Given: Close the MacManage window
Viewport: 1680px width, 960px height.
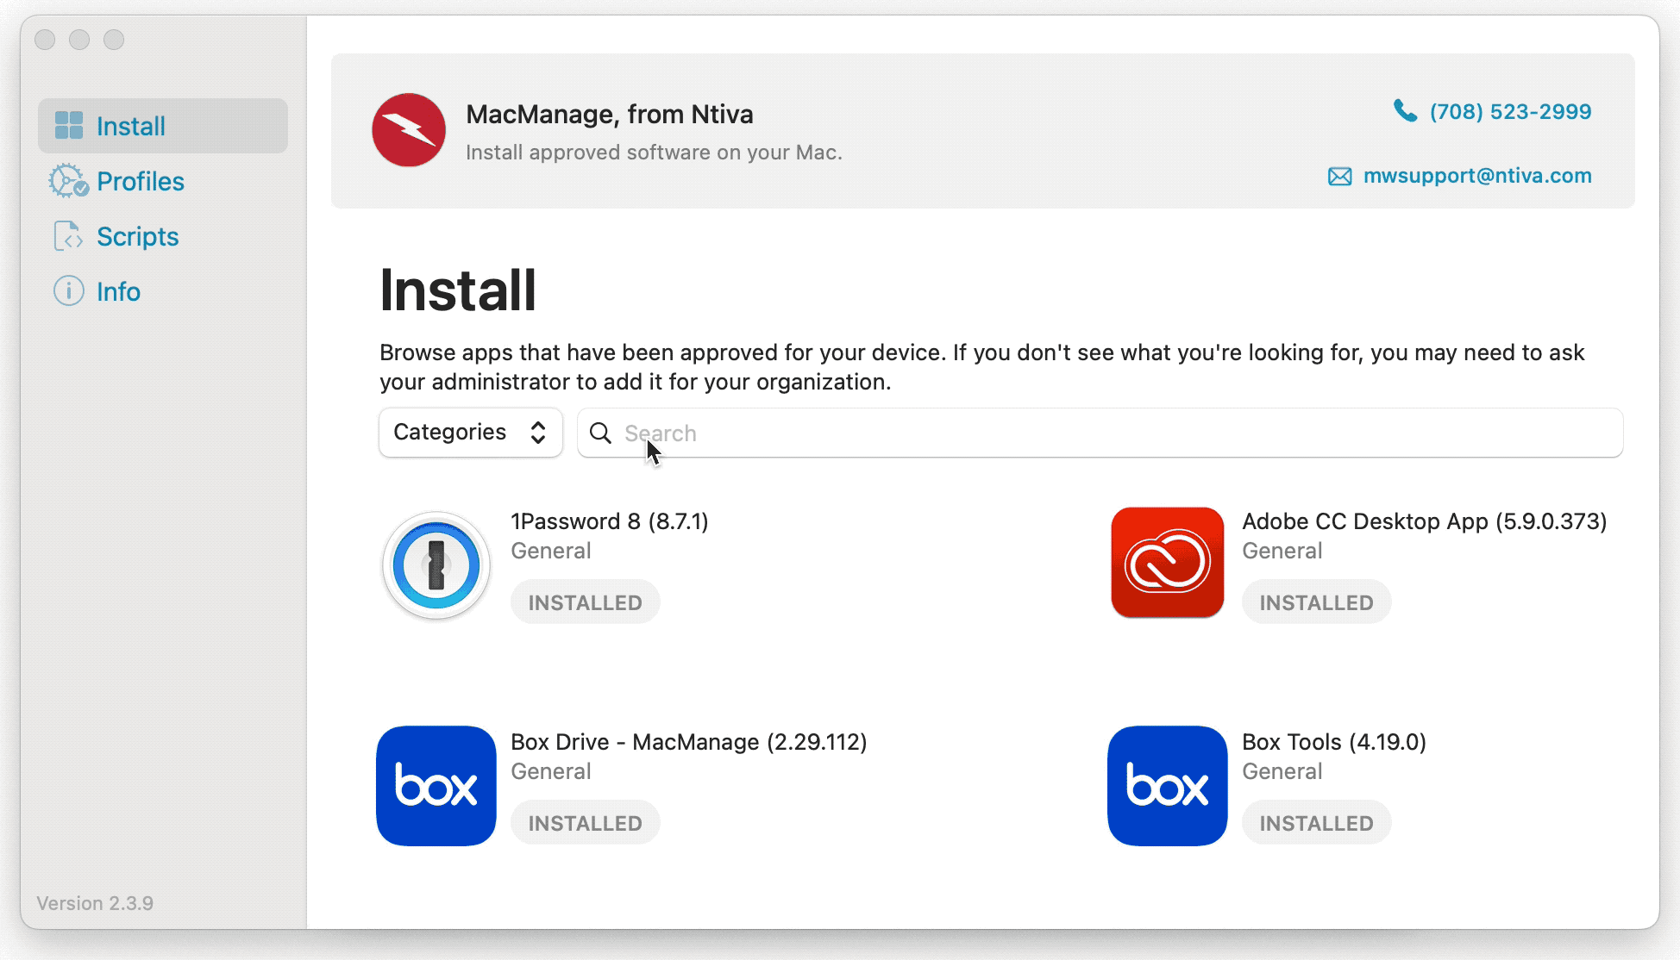Looking at the screenshot, I should pyautogui.click(x=45, y=40).
